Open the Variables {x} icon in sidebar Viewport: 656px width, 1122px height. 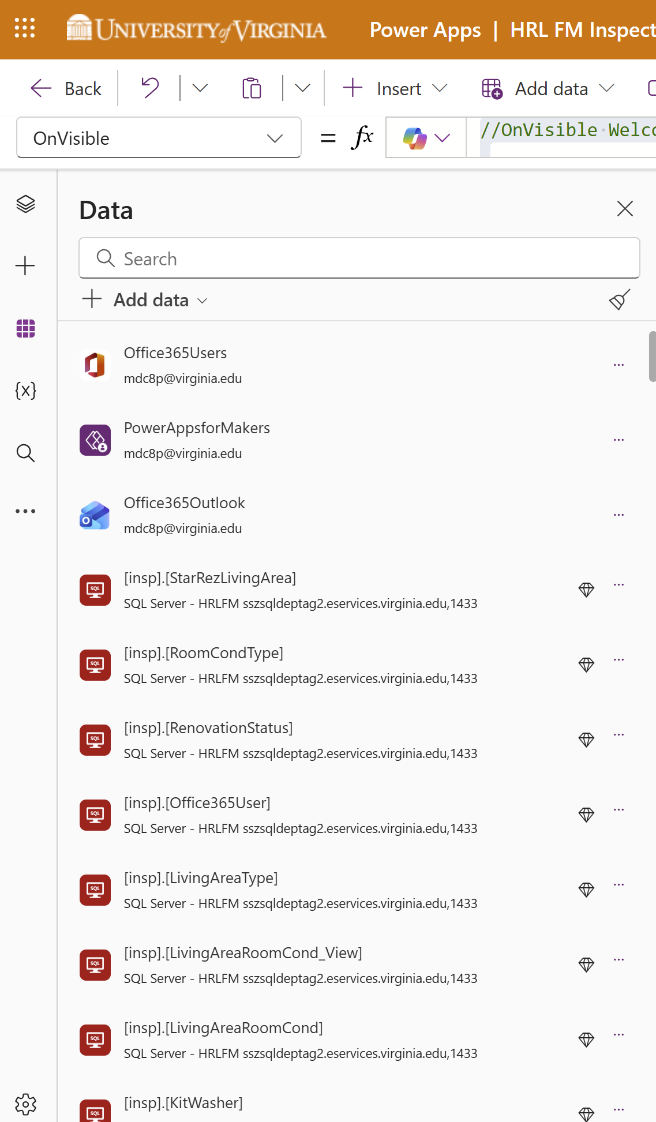tap(25, 391)
